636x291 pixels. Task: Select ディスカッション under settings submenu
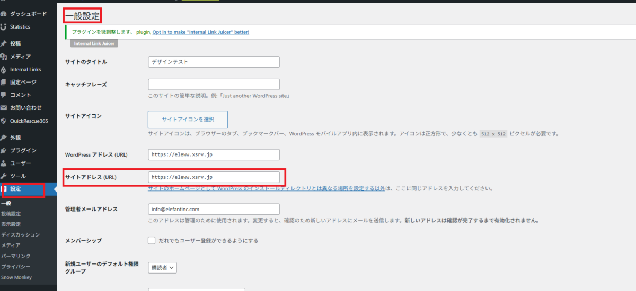click(20, 234)
